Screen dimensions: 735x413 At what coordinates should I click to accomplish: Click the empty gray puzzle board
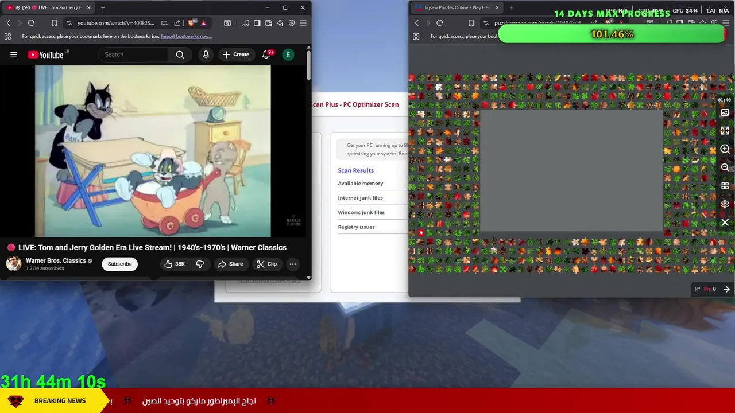click(x=571, y=170)
